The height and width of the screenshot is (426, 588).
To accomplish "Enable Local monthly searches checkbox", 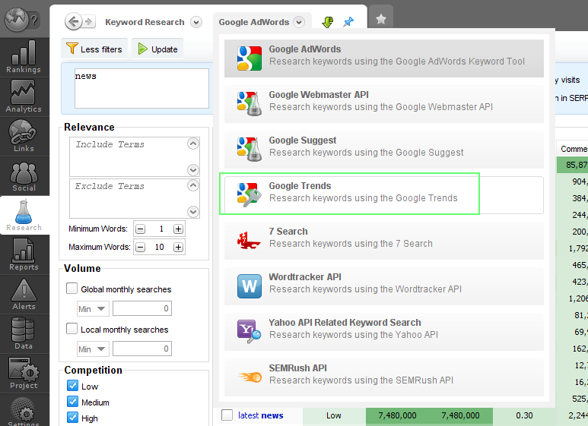I will pos(72,329).
